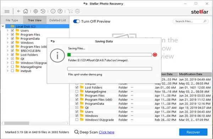Expand the inetpub tree node
This screenshot has height=139, width=213.
click(x=7, y=71)
